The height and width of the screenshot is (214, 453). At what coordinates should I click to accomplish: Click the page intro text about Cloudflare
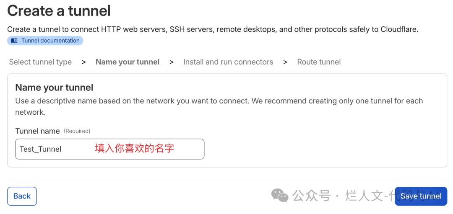(213, 29)
